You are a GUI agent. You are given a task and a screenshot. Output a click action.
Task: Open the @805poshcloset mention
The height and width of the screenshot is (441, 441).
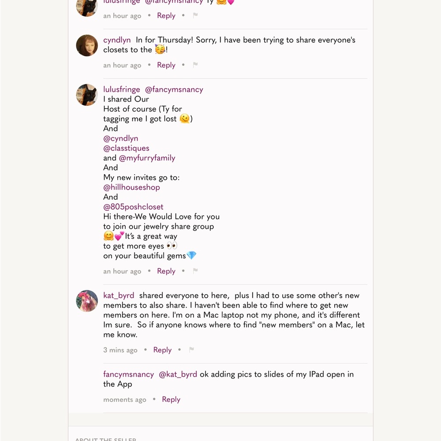click(133, 206)
